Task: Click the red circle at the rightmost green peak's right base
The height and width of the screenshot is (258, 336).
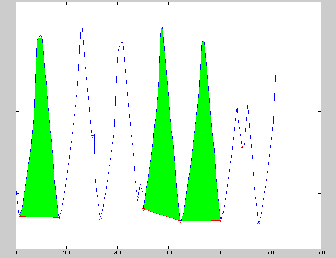Action: [x=221, y=220]
